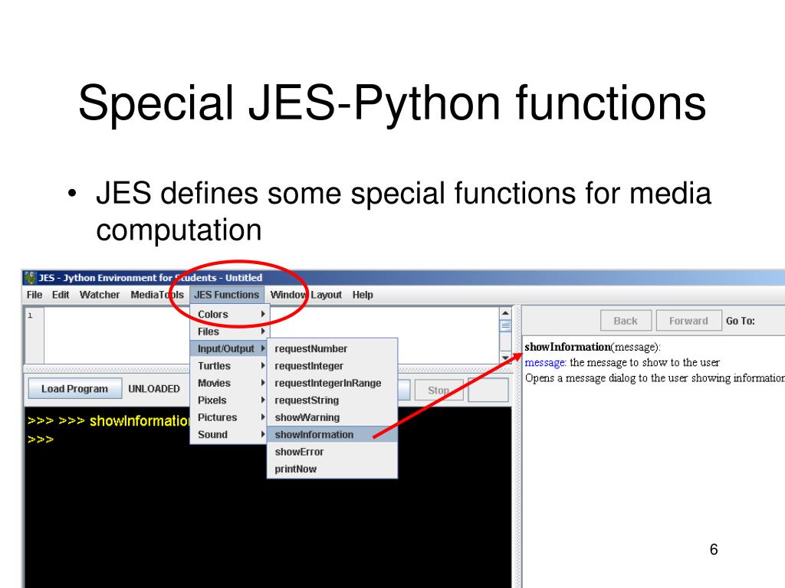Image resolution: width=785 pixels, height=588 pixels.
Task: Open the Help menu
Action: click(x=363, y=295)
